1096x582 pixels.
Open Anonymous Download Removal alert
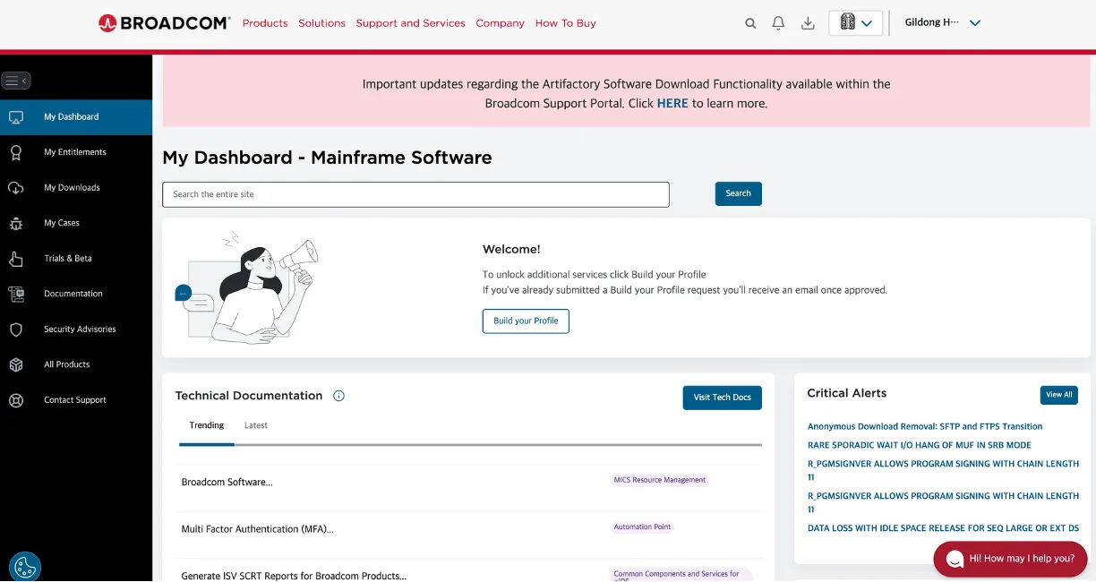pos(925,427)
